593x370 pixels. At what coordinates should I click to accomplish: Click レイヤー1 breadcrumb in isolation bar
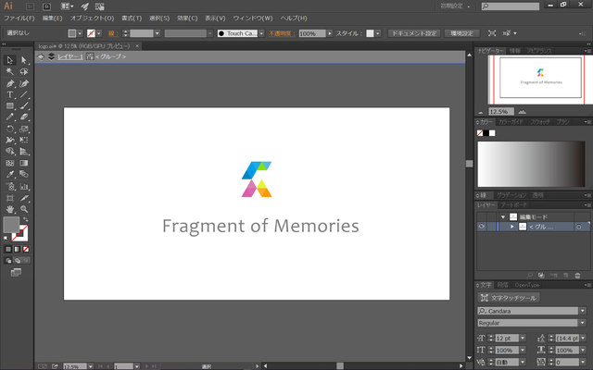(70, 56)
